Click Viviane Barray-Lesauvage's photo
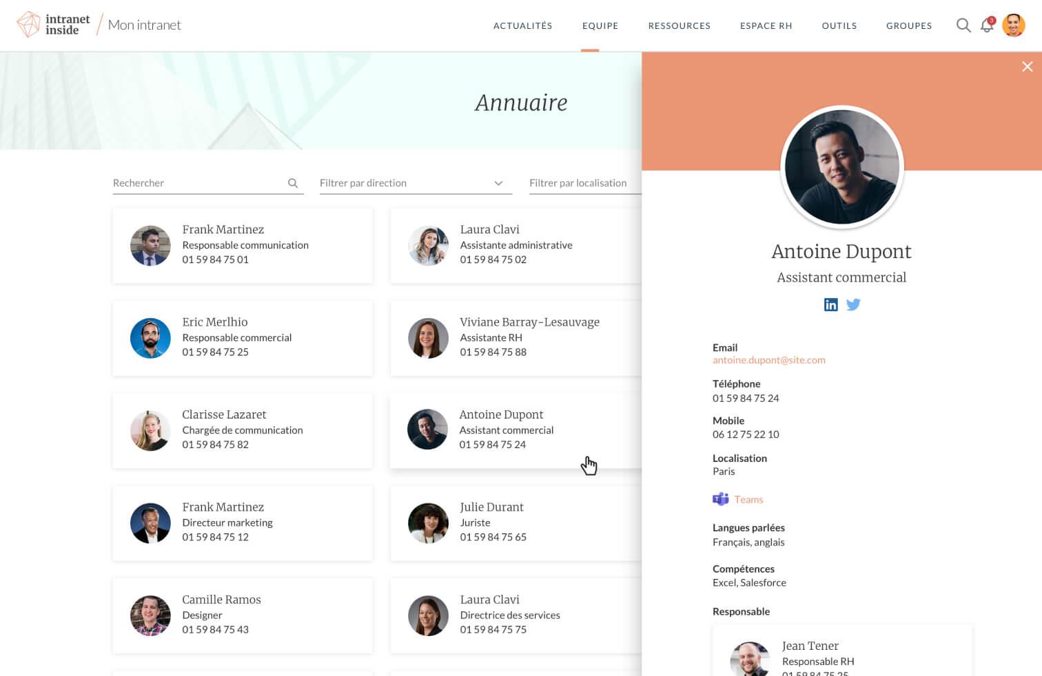This screenshot has width=1042, height=676. coord(428,338)
